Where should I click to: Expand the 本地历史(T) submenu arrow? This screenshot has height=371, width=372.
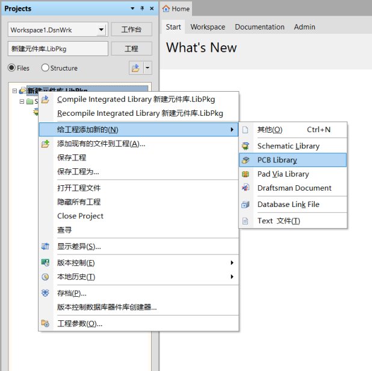coord(232,276)
